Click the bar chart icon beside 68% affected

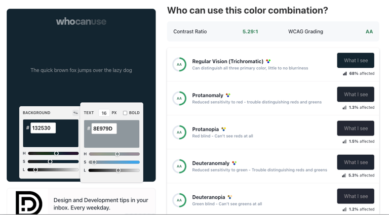pyautogui.click(x=345, y=73)
